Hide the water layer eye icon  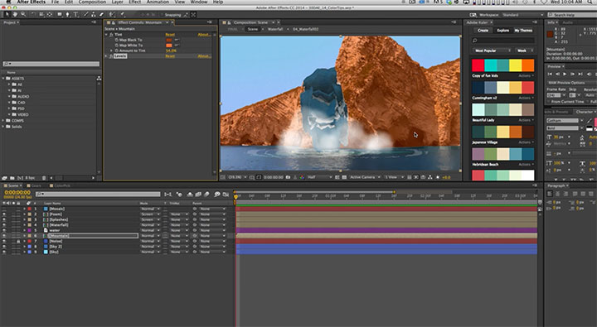pyautogui.click(x=4, y=230)
